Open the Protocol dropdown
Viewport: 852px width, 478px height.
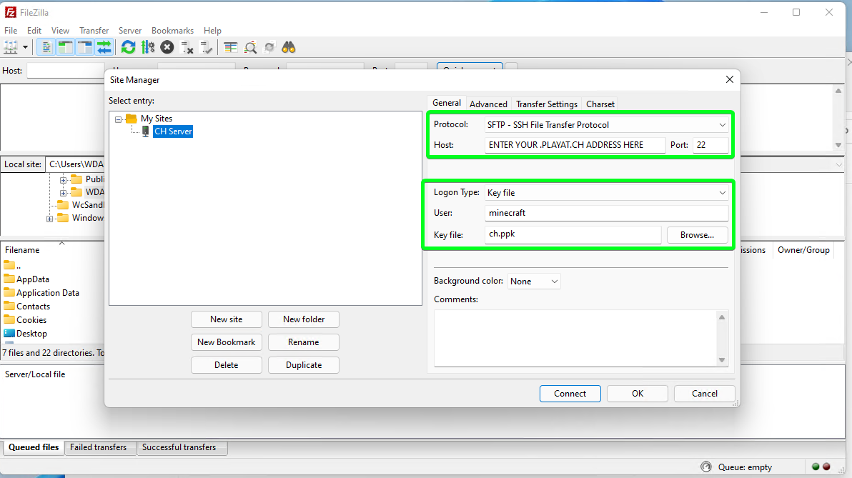pos(606,125)
